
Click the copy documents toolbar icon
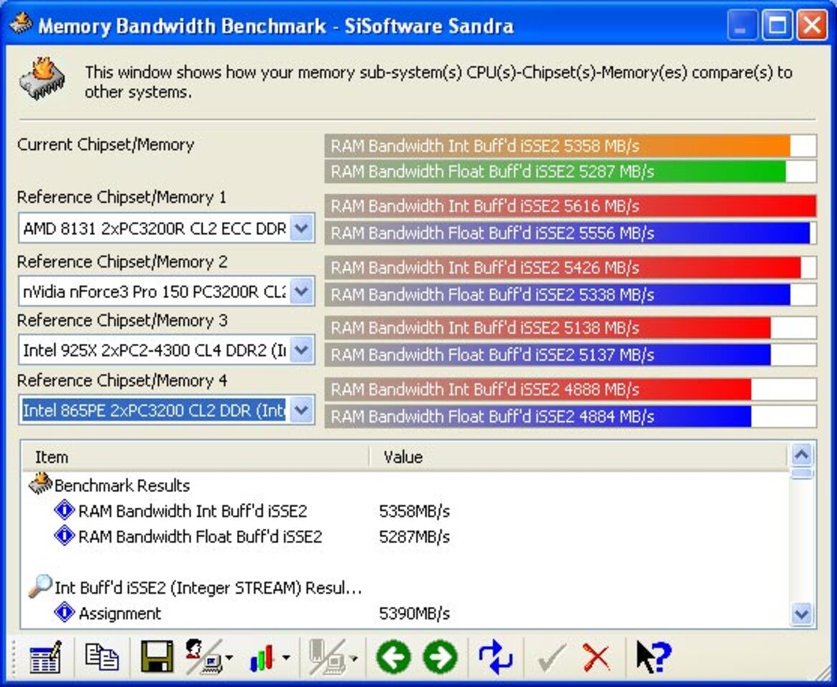(x=102, y=656)
